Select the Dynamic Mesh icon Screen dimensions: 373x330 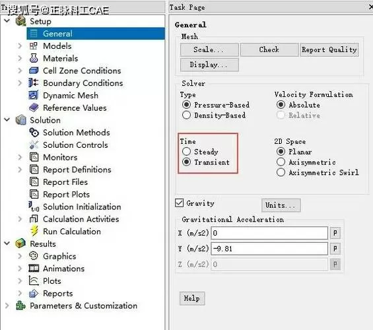(34, 95)
